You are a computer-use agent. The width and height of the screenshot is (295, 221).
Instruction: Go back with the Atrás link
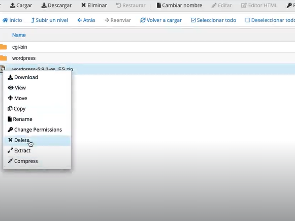click(89, 20)
